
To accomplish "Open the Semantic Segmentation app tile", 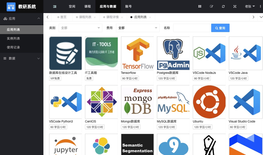I will (137, 144).
